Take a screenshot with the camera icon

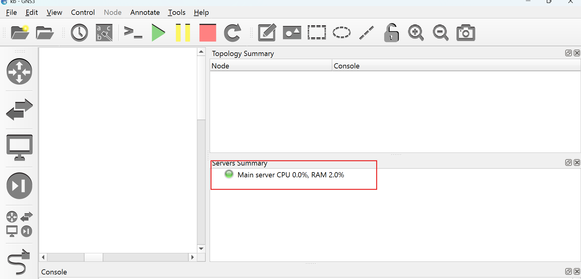466,33
